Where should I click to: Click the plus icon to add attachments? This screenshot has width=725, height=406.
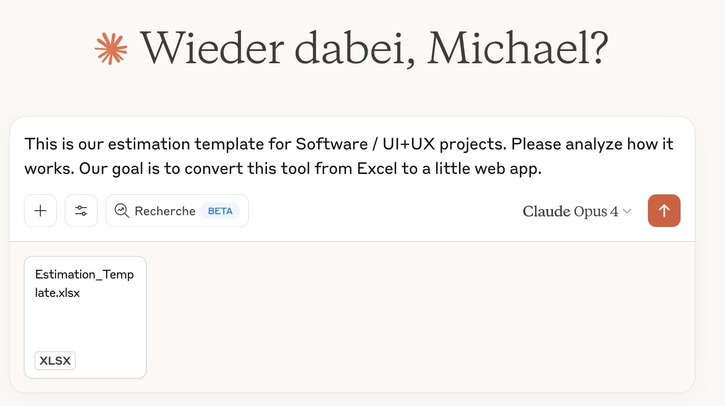click(40, 211)
